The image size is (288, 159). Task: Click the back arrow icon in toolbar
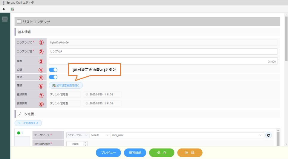click(x=4, y=9)
